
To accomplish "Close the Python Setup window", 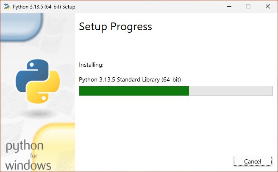I will [x=268, y=6].
